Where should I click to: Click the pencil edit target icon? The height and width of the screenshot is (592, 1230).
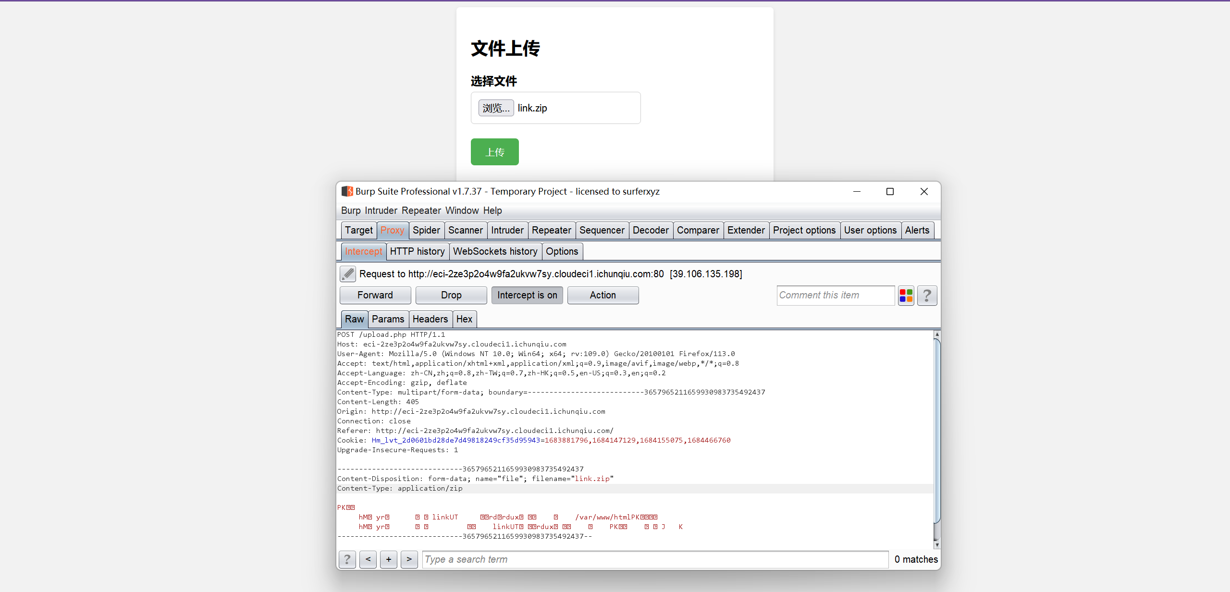pyautogui.click(x=348, y=274)
